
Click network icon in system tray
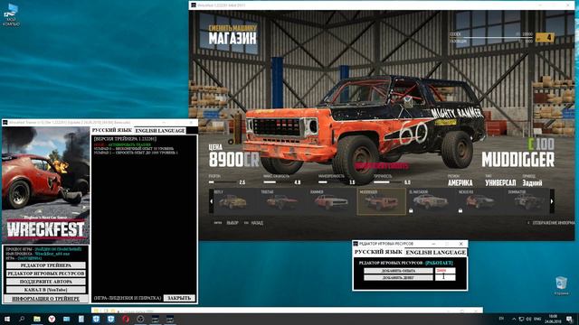[521, 319]
